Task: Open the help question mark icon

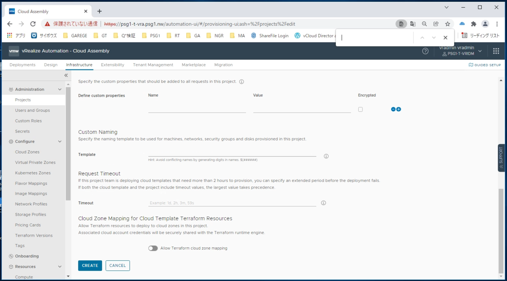Action: (x=425, y=51)
